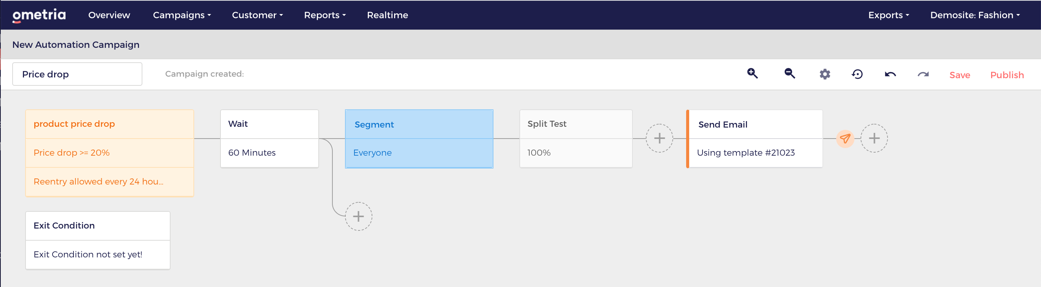Click the campaign name field 'Price drop'
Screen dimensions: 1041x287
click(x=77, y=74)
